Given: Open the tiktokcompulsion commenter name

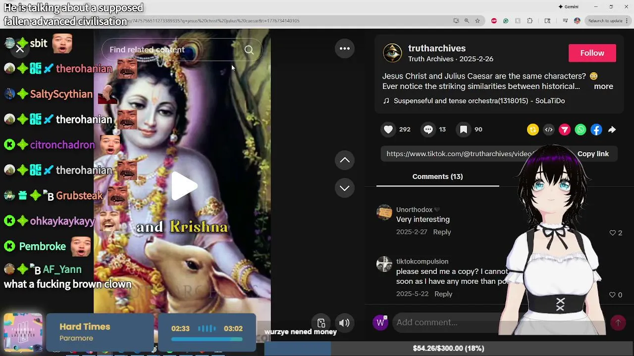Looking at the screenshot, I should point(422,262).
